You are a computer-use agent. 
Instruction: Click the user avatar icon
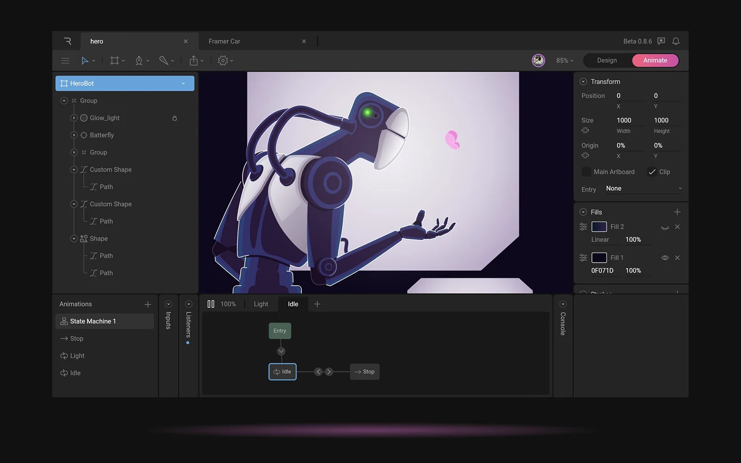pos(538,60)
